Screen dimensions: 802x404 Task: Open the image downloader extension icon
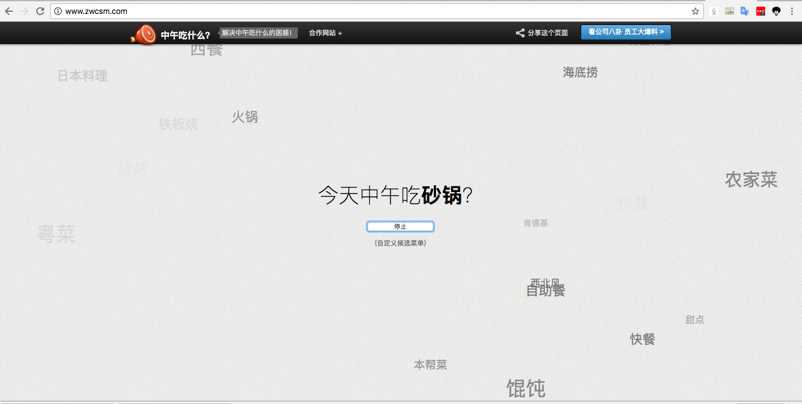[729, 11]
